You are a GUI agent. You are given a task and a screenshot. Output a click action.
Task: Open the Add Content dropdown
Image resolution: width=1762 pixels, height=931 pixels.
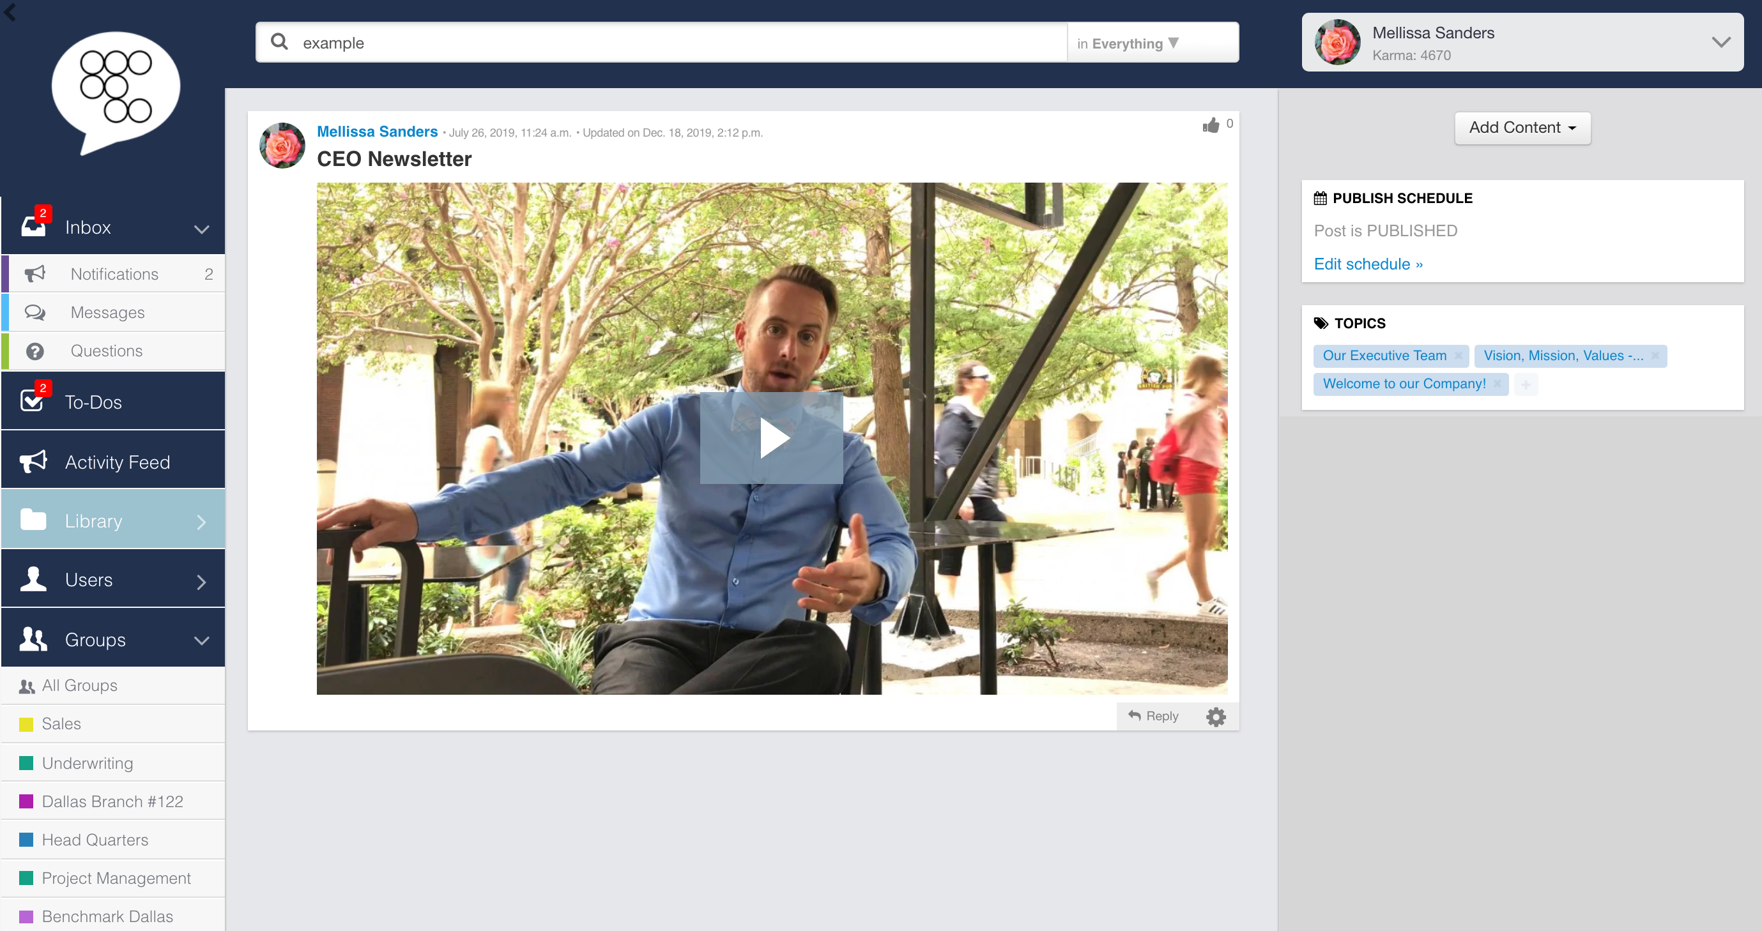(1522, 128)
